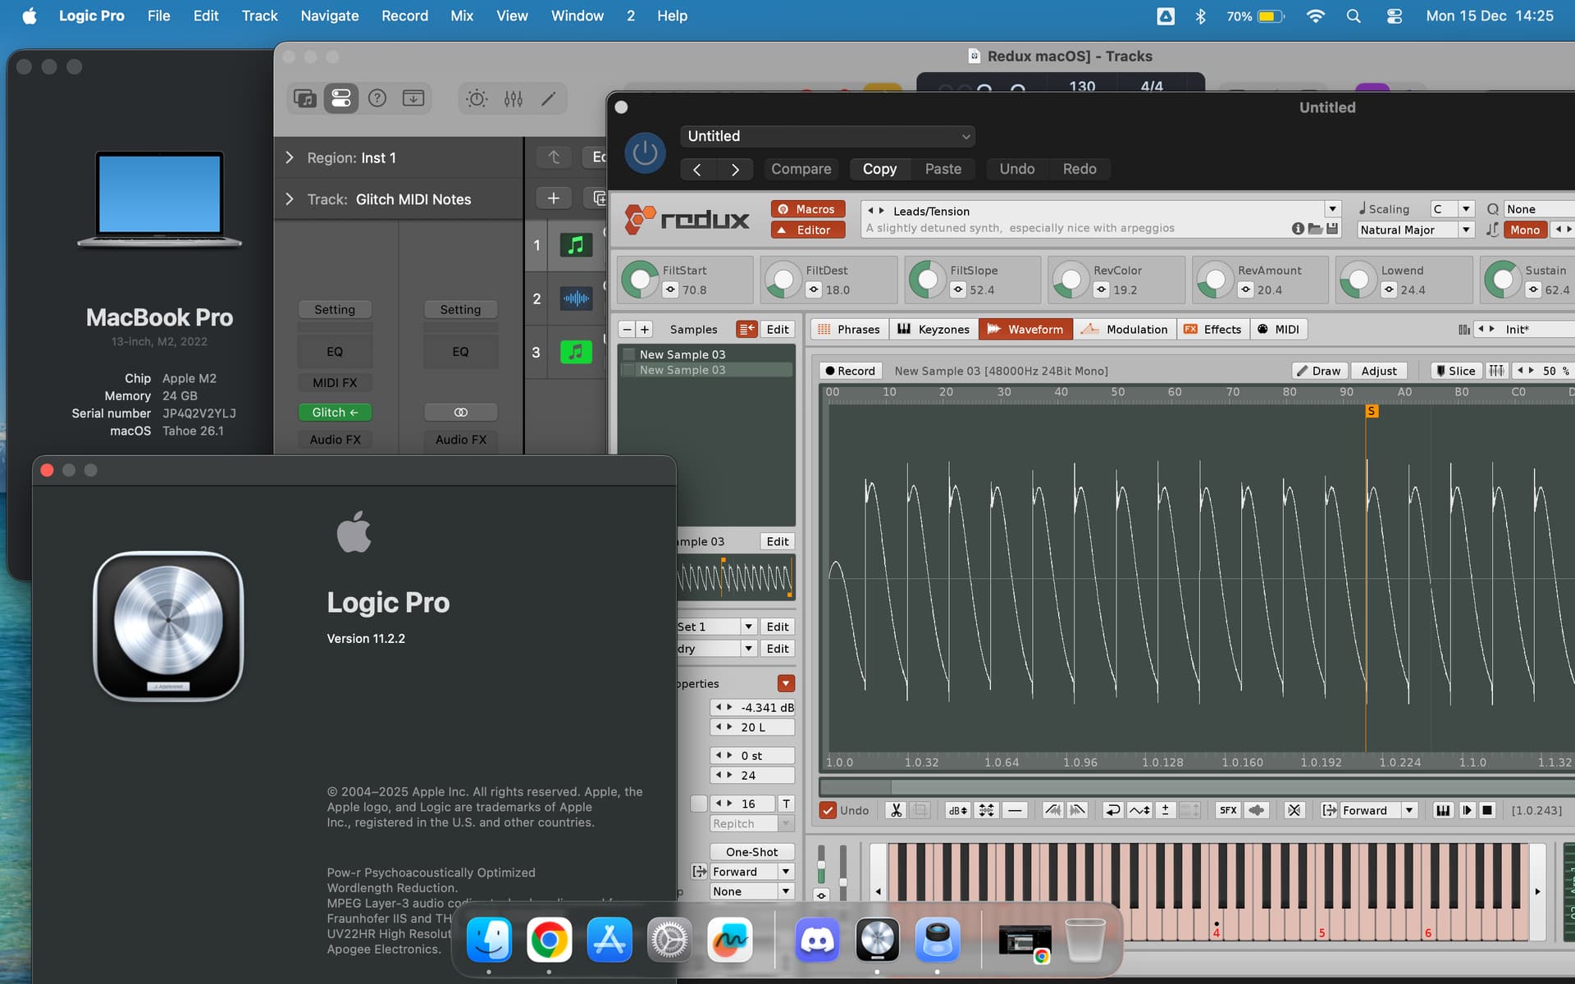Toggle the Record button in waveform editor

click(x=850, y=371)
